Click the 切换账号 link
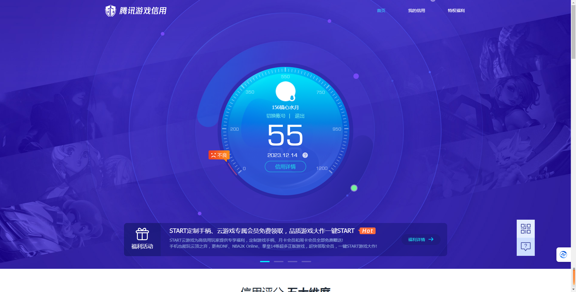The image size is (576, 292). tap(276, 116)
